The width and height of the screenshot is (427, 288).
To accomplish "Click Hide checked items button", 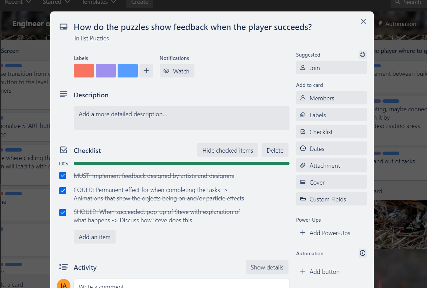I will point(227,150).
